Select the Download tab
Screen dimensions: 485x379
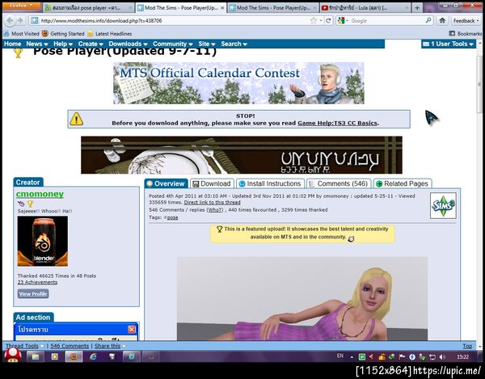[x=212, y=183]
